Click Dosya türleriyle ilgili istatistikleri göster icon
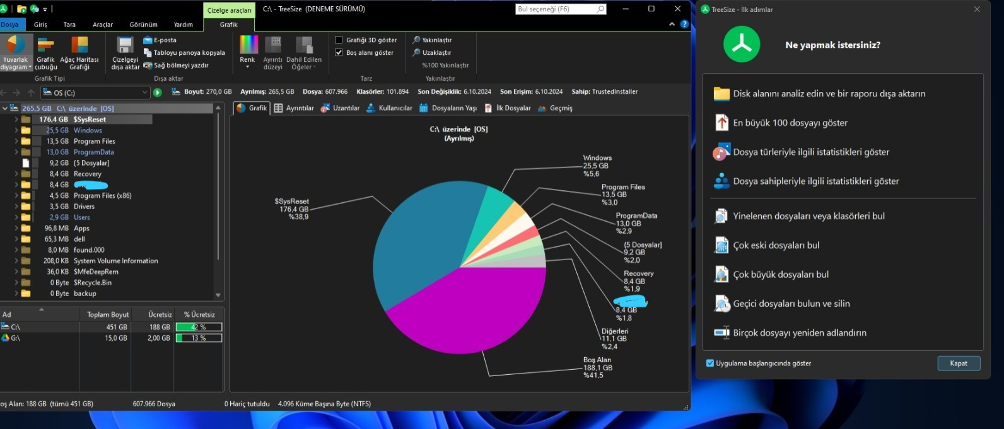The image size is (1004, 429). [x=721, y=152]
